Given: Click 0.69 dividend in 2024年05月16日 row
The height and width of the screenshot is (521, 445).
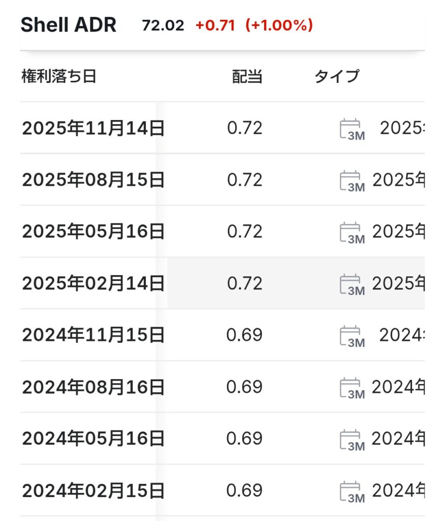Looking at the screenshot, I should tap(244, 439).
